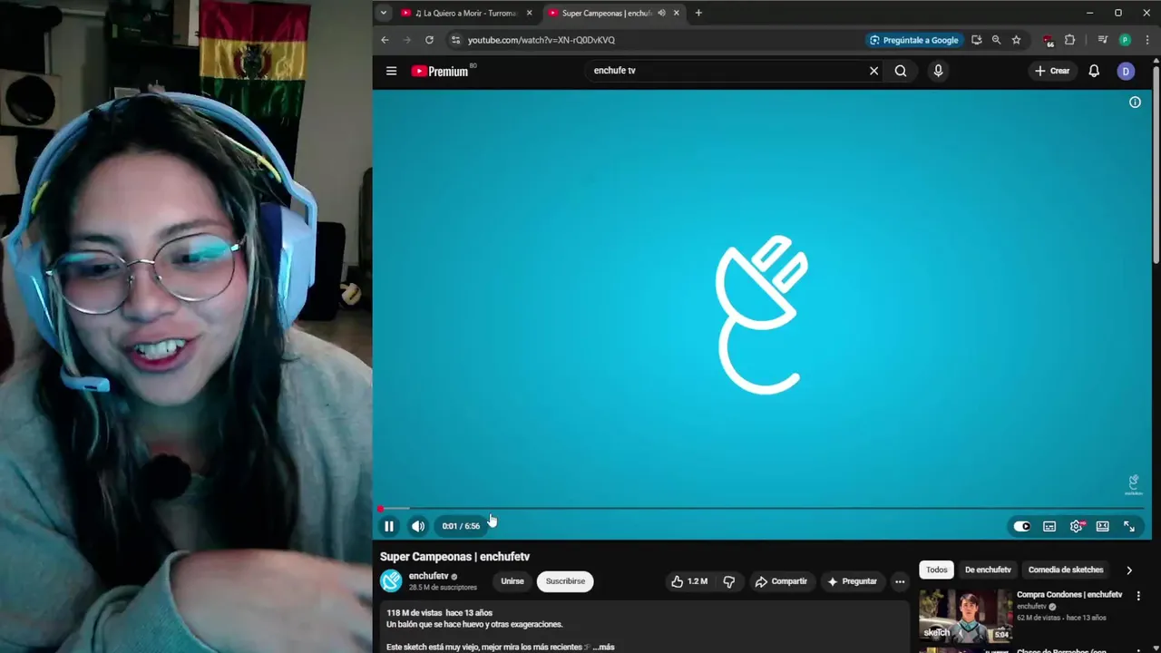Bookmark this page with the star

click(1016, 40)
